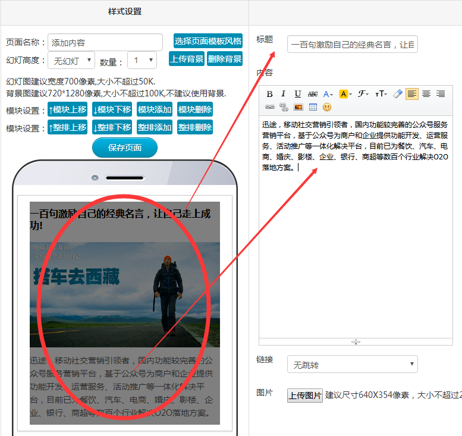Click the 上传图片 button

(x=305, y=396)
